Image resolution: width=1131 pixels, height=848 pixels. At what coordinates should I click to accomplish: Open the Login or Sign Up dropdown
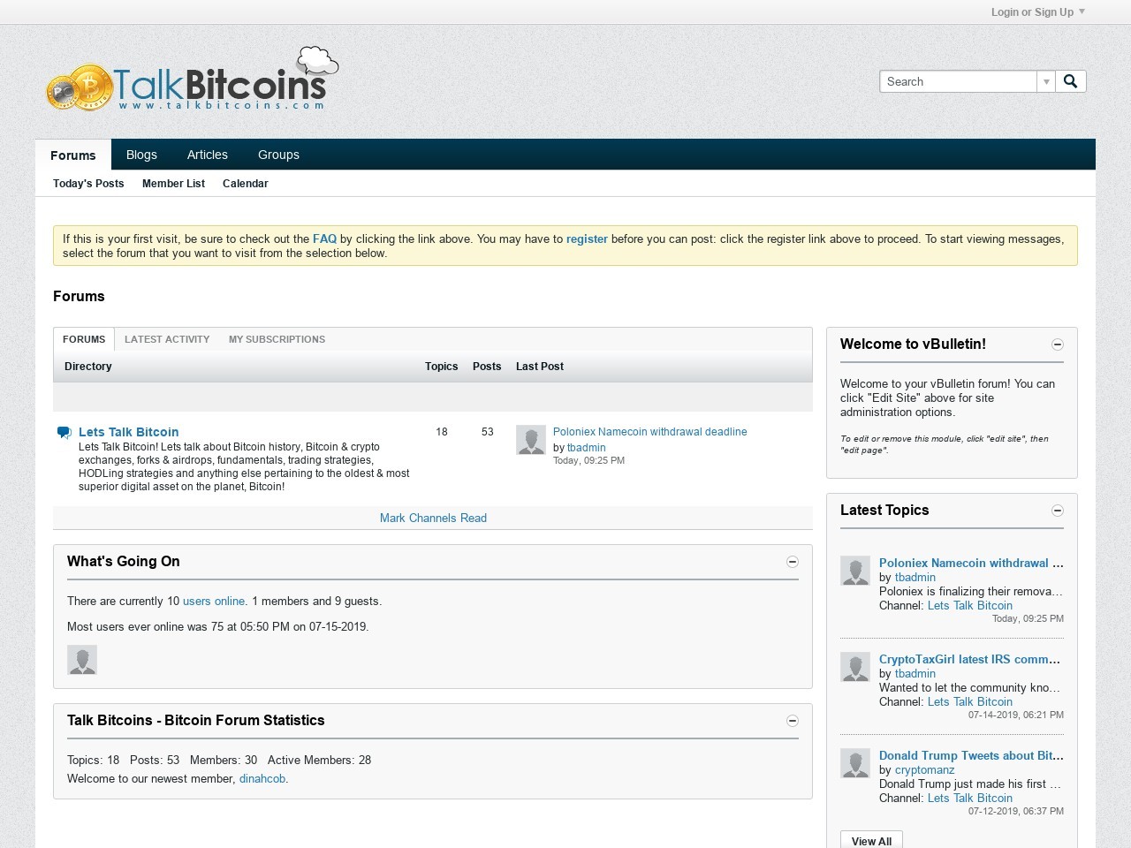coord(1032,11)
